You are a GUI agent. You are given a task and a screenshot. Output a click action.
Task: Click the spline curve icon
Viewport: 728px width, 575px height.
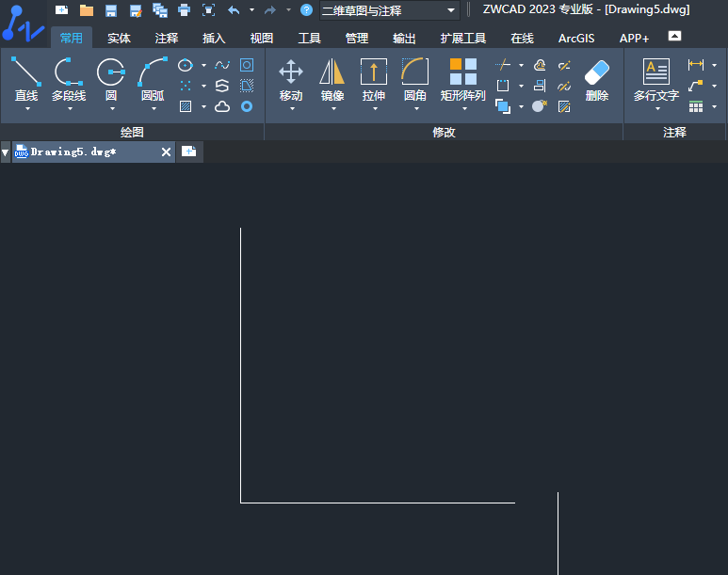222,65
